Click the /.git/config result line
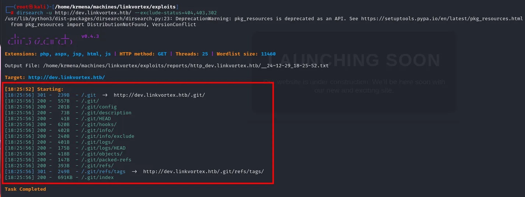Screen dimensions: 525x197 tap(61, 107)
